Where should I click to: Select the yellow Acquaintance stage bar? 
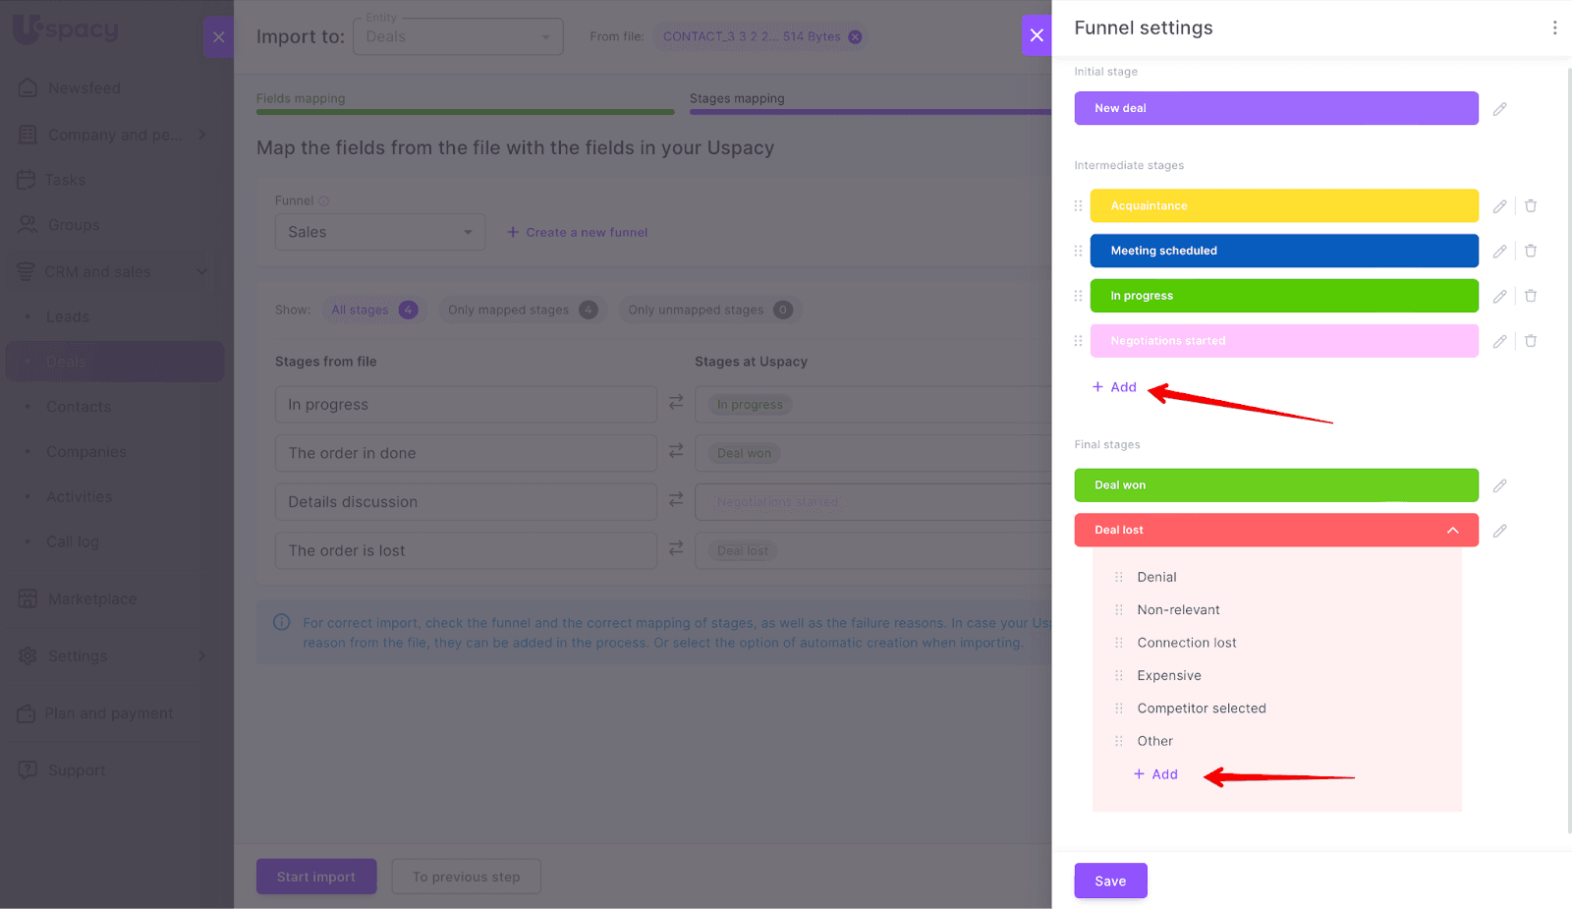(x=1283, y=205)
